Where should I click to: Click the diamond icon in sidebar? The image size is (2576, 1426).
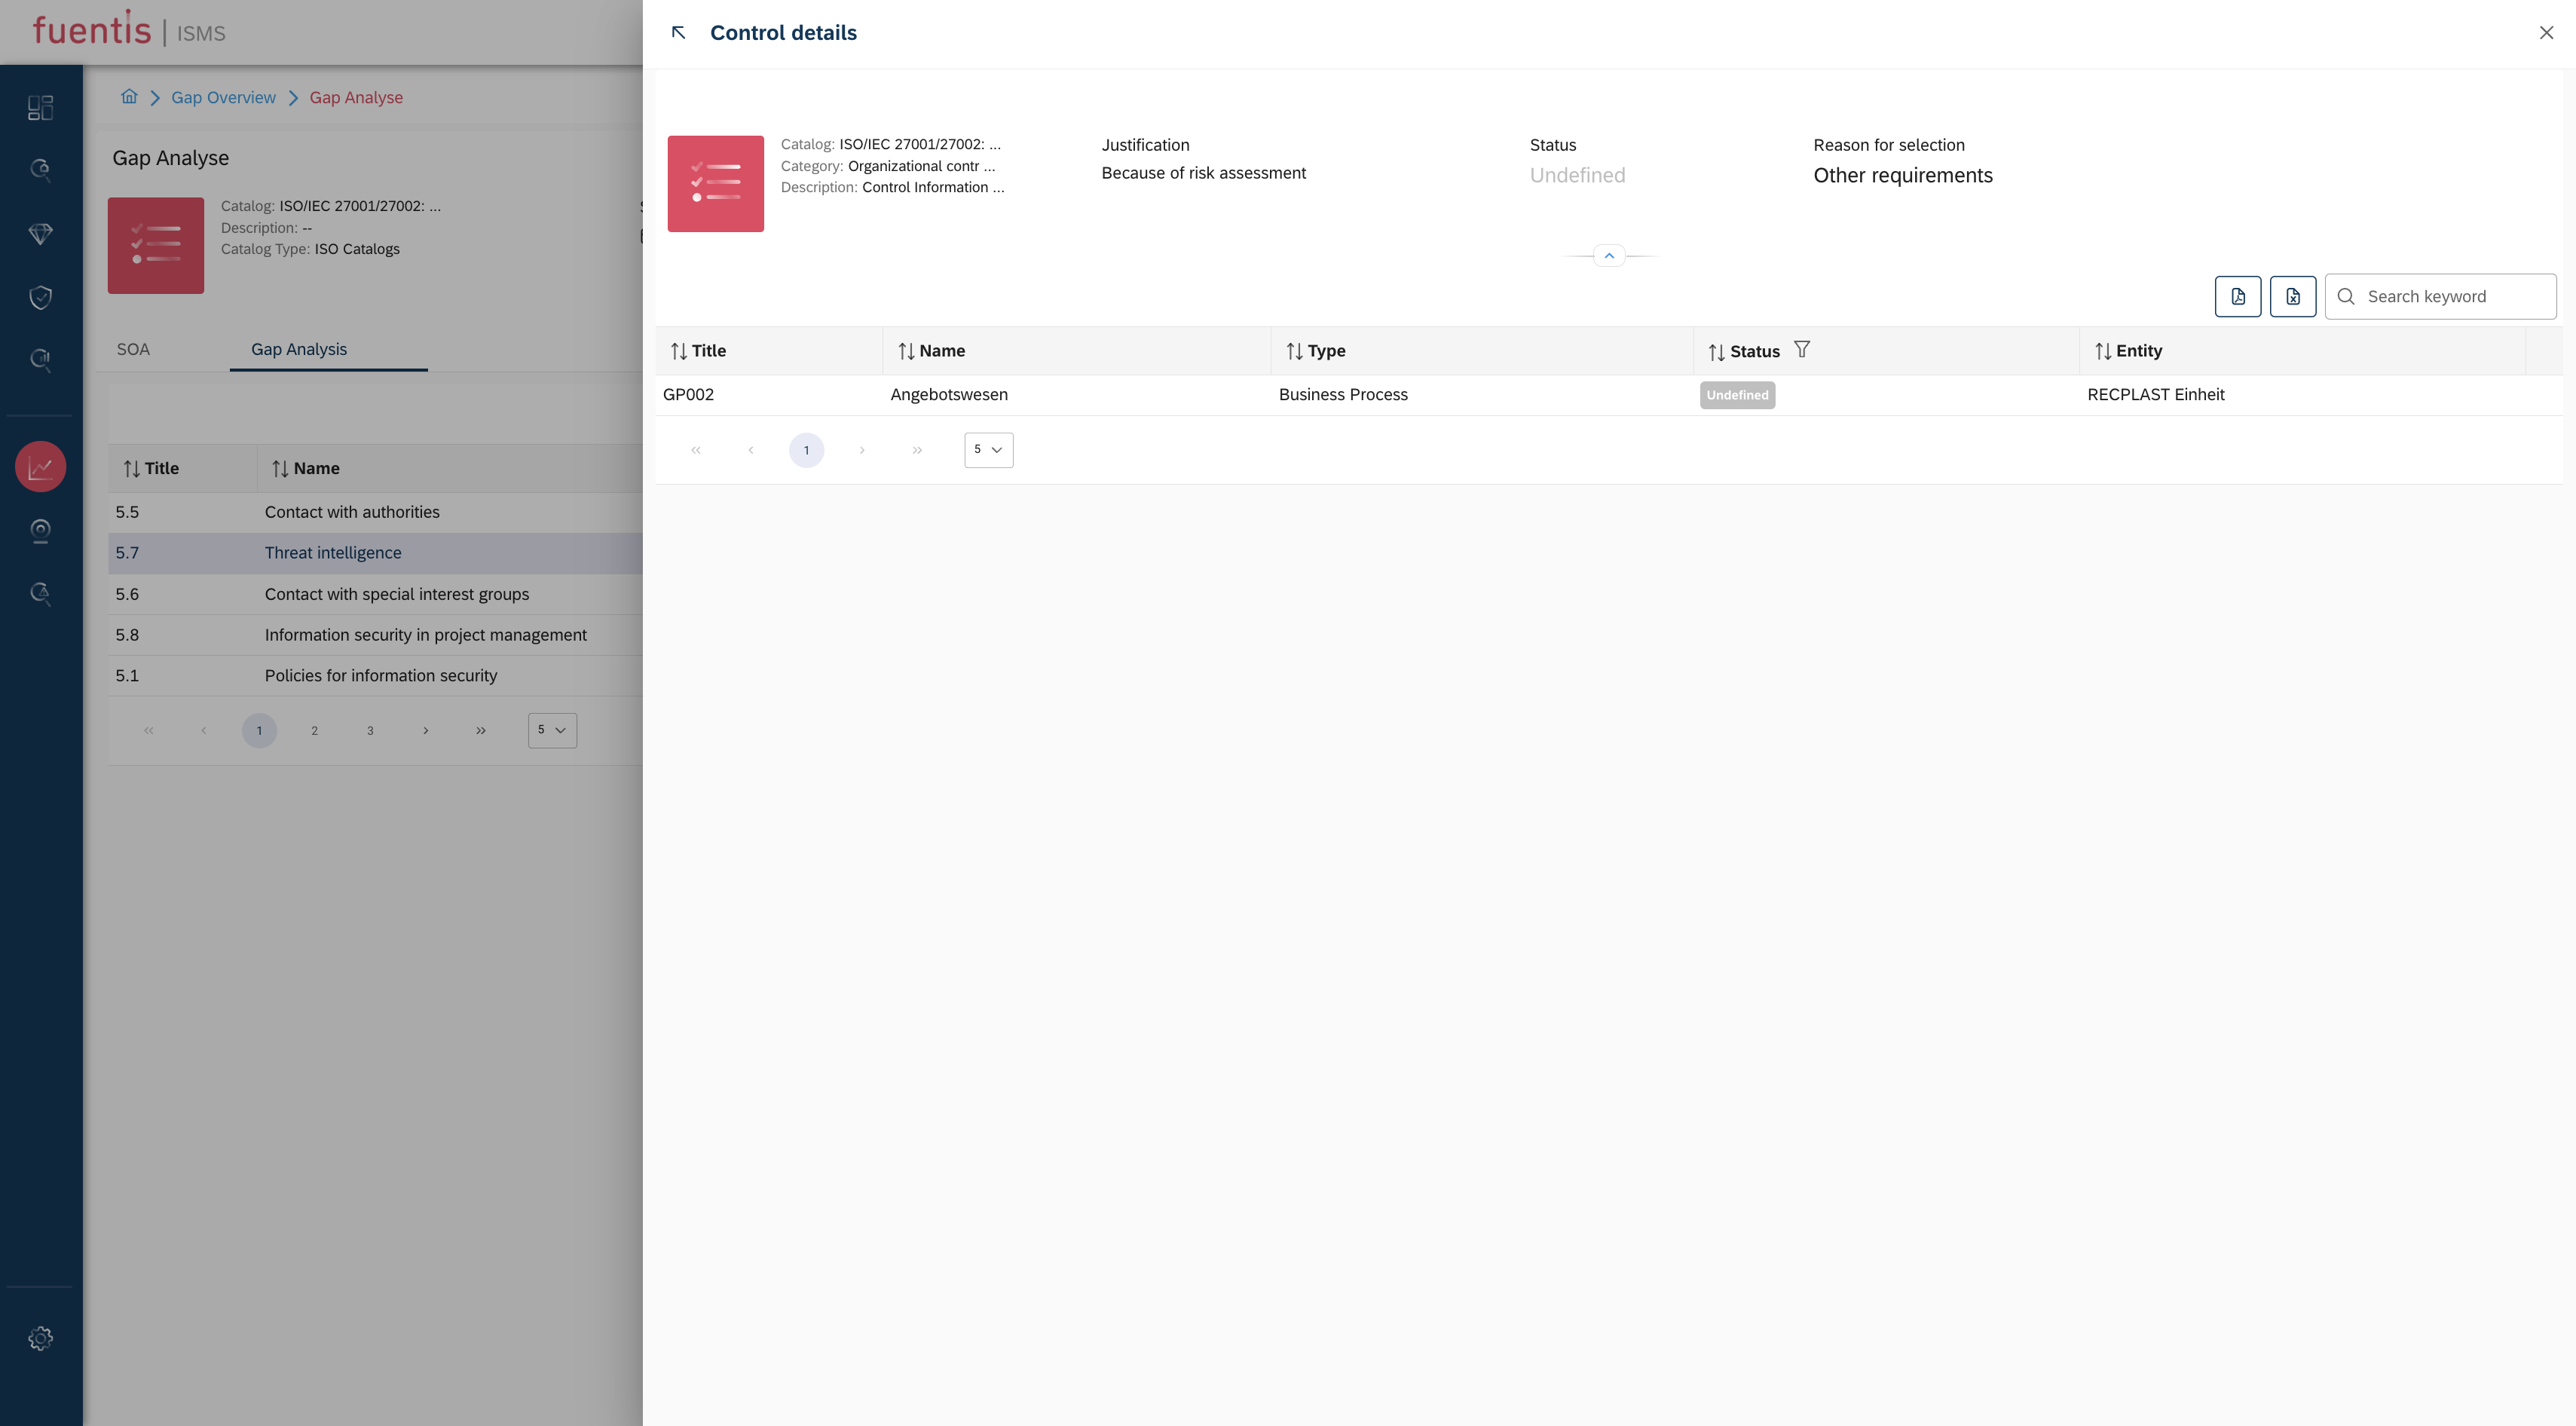pos(40,234)
